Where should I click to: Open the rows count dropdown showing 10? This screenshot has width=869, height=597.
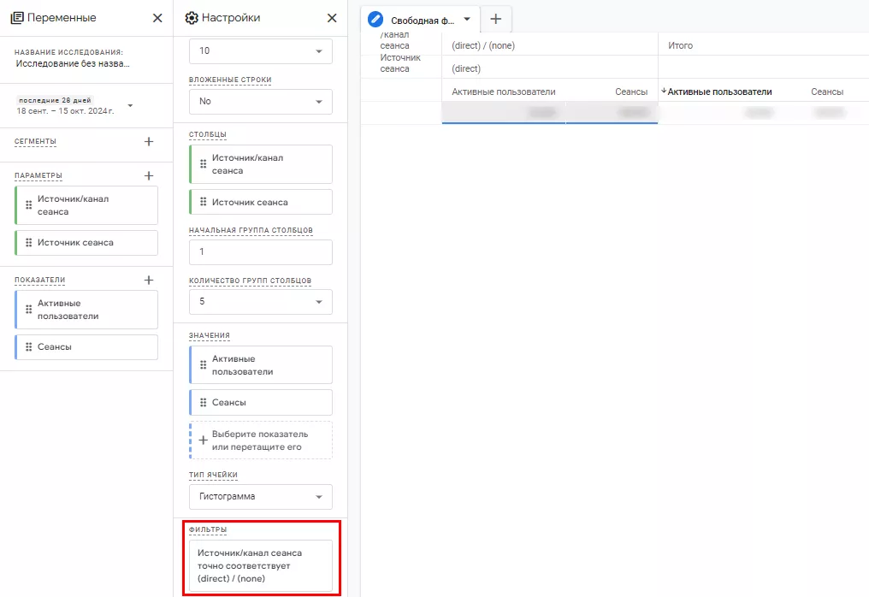pos(261,51)
